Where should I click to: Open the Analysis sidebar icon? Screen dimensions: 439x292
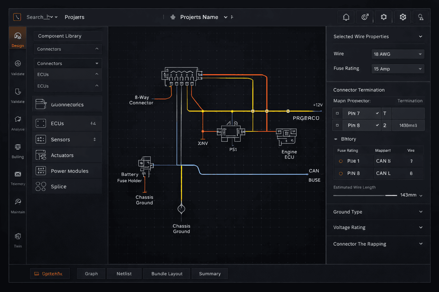click(17, 123)
